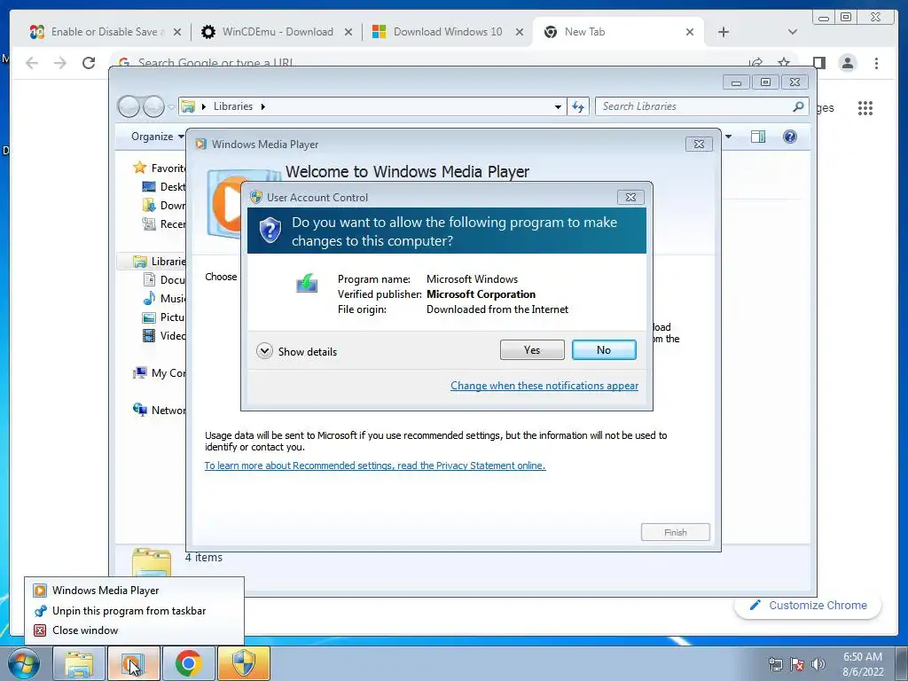Click Yes in User Account Control dialog
Image resolution: width=908 pixels, height=681 pixels.
click(532, 349)
